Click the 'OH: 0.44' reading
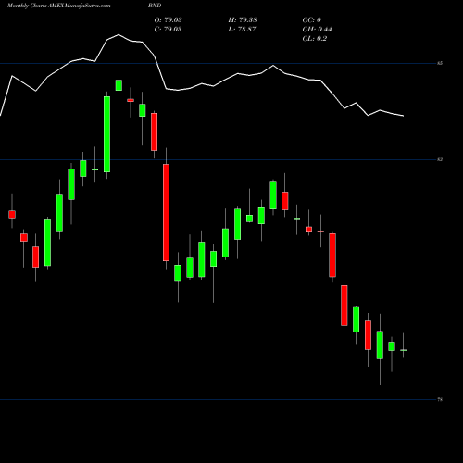 point(317,30)
